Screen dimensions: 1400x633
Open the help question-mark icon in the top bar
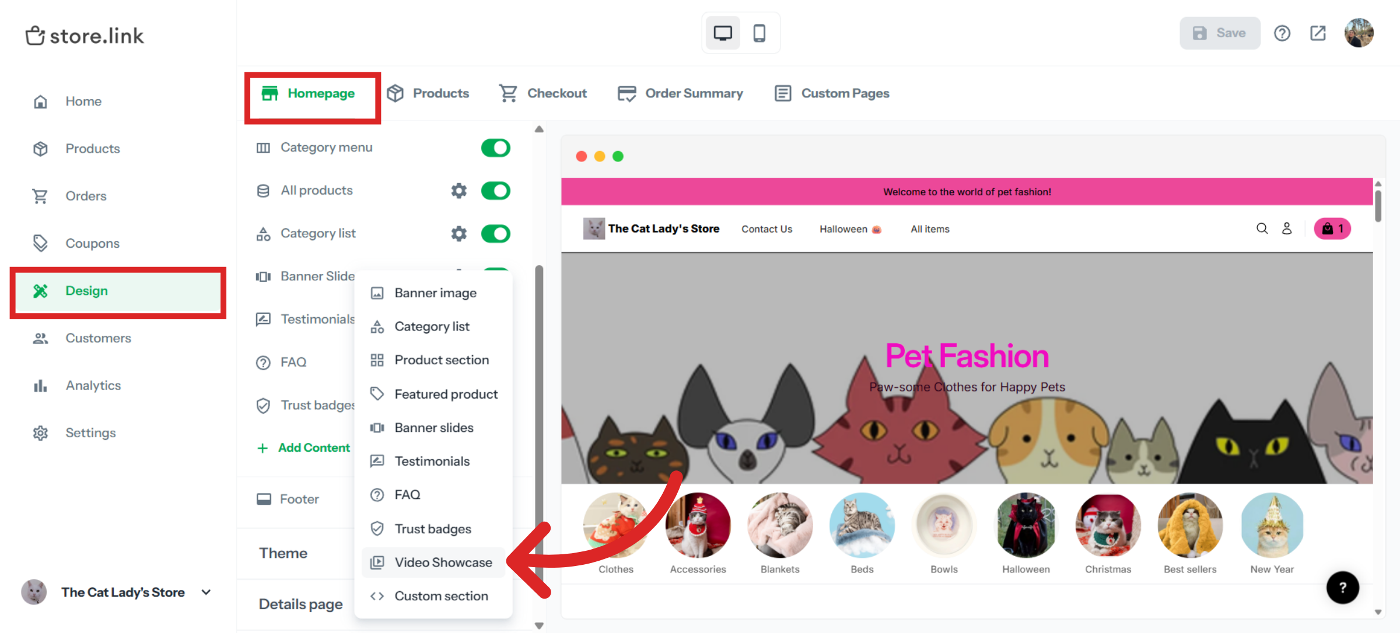tap(1282, 33)
